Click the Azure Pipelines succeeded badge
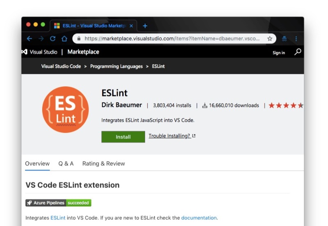328x226 pixels. 58,203
